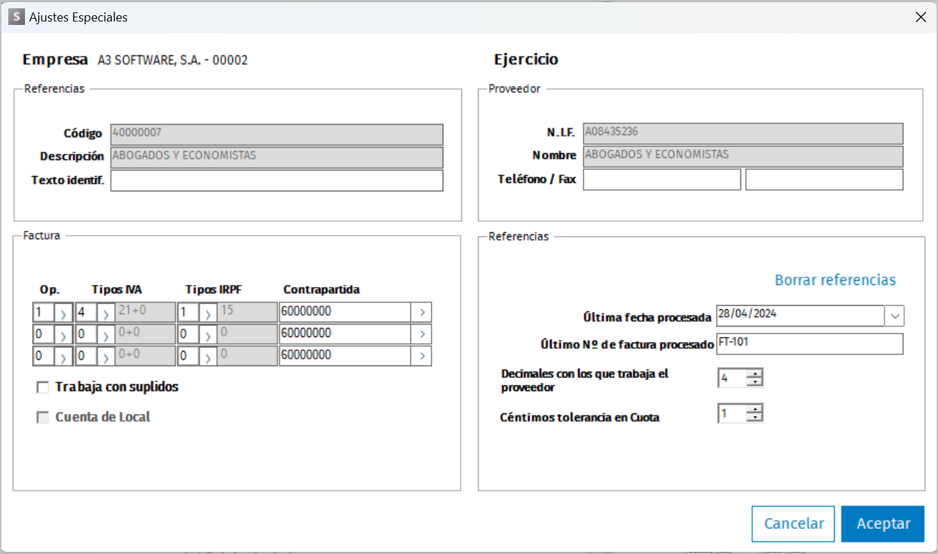Open the Tipos IRPF lookup arrow beside the 15 rate
The width and height of the screenshot is (938, 554).
(208, 313)
